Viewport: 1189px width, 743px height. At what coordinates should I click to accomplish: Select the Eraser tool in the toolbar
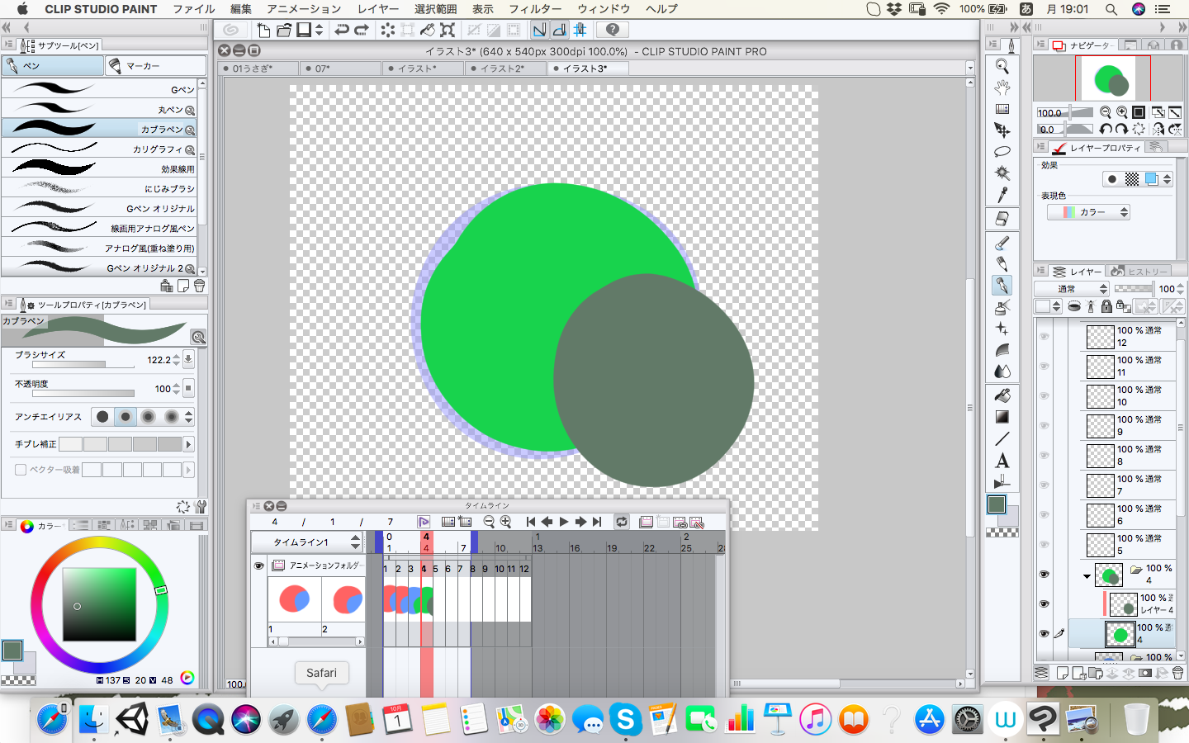point(1002,219)
